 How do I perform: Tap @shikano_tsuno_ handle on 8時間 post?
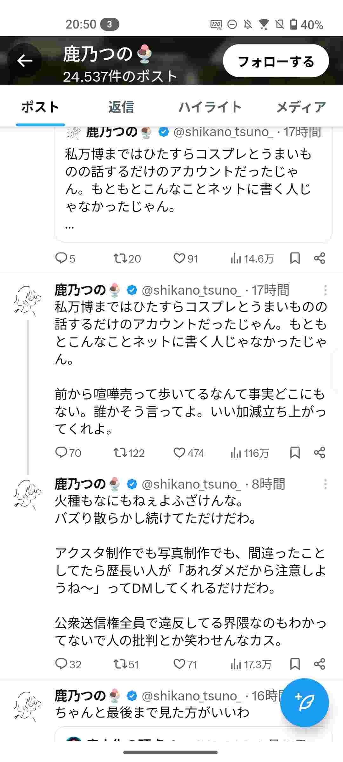coord(189,484)
